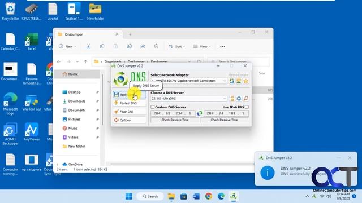The height and width of the screenshot is (203, 362).
Task: Click network connections icon next to adapter
Action: coord(239,81)
